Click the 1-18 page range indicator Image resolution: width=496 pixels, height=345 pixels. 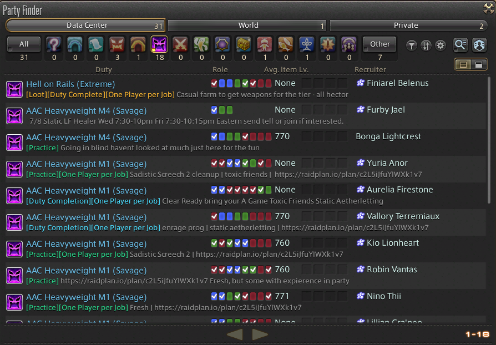[477, 334]
